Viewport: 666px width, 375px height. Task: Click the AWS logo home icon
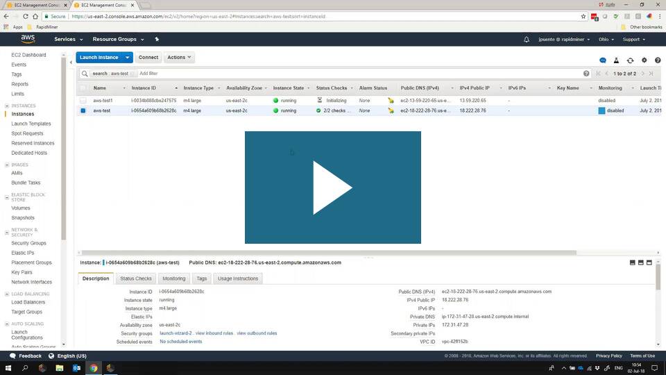(x=28, y=39)
